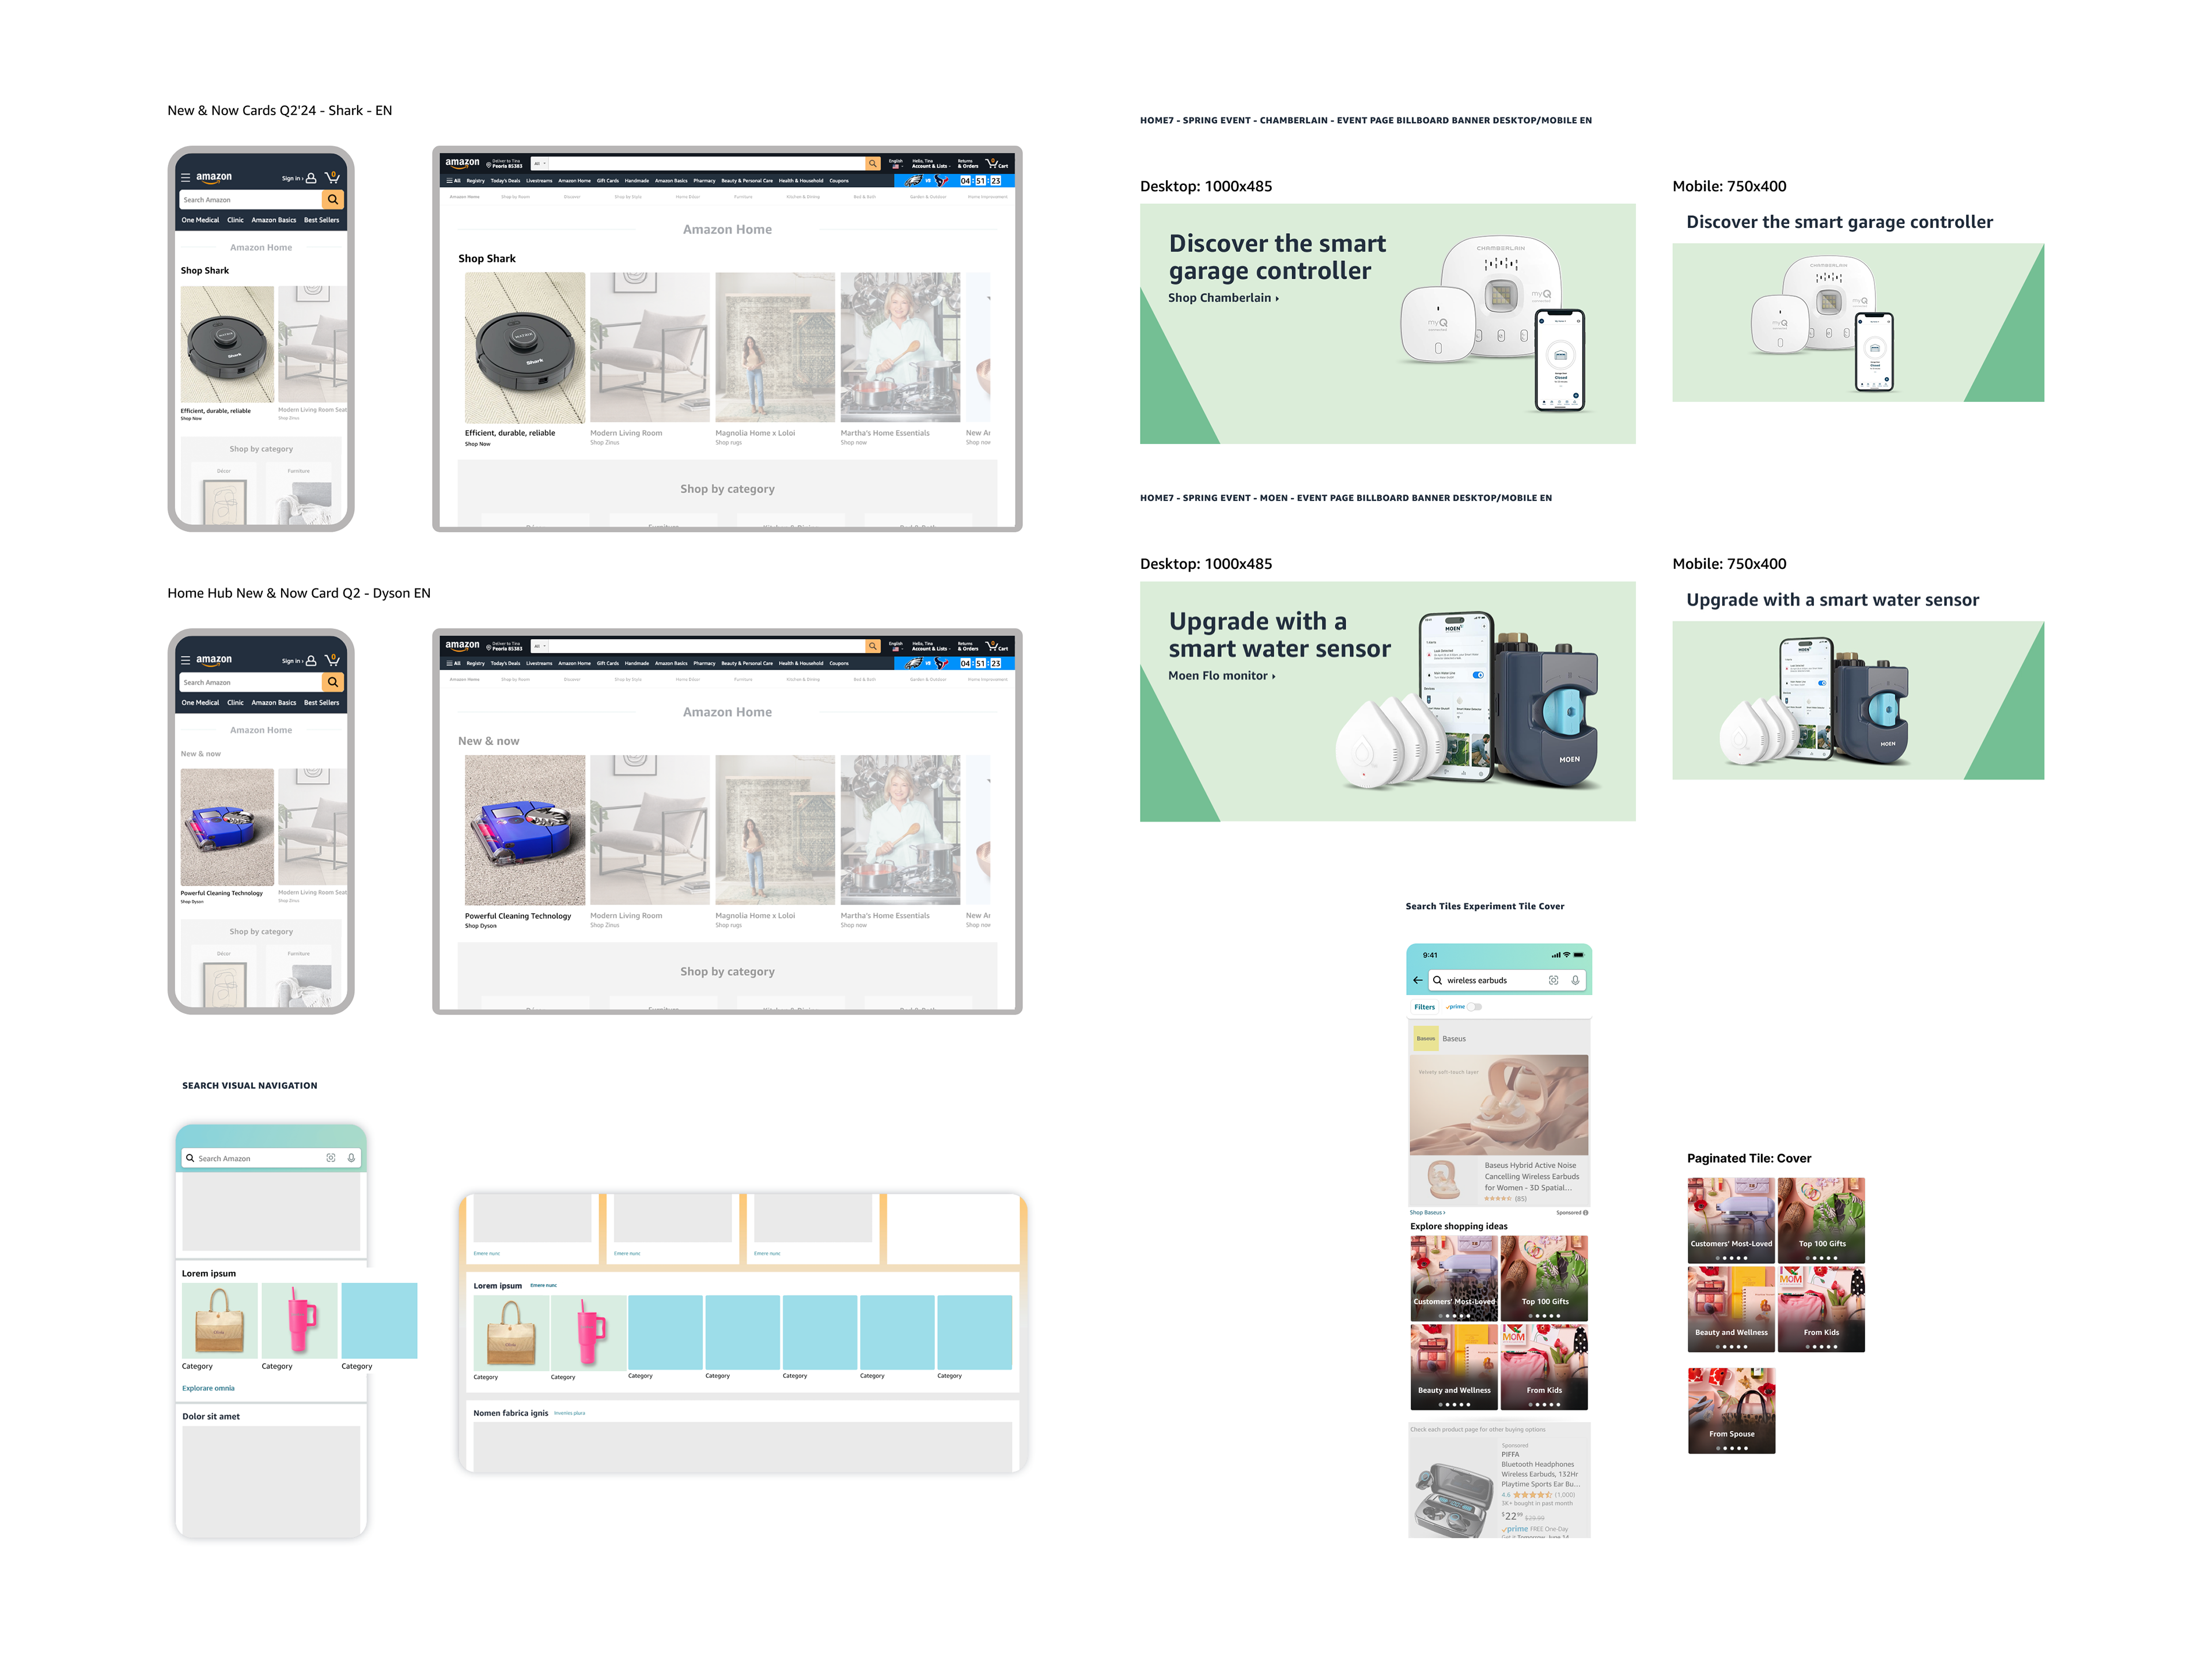Click Cart icon in Dyson desktop mockup
This screenshot has height=1657, width=2212.
pos(997,645)
